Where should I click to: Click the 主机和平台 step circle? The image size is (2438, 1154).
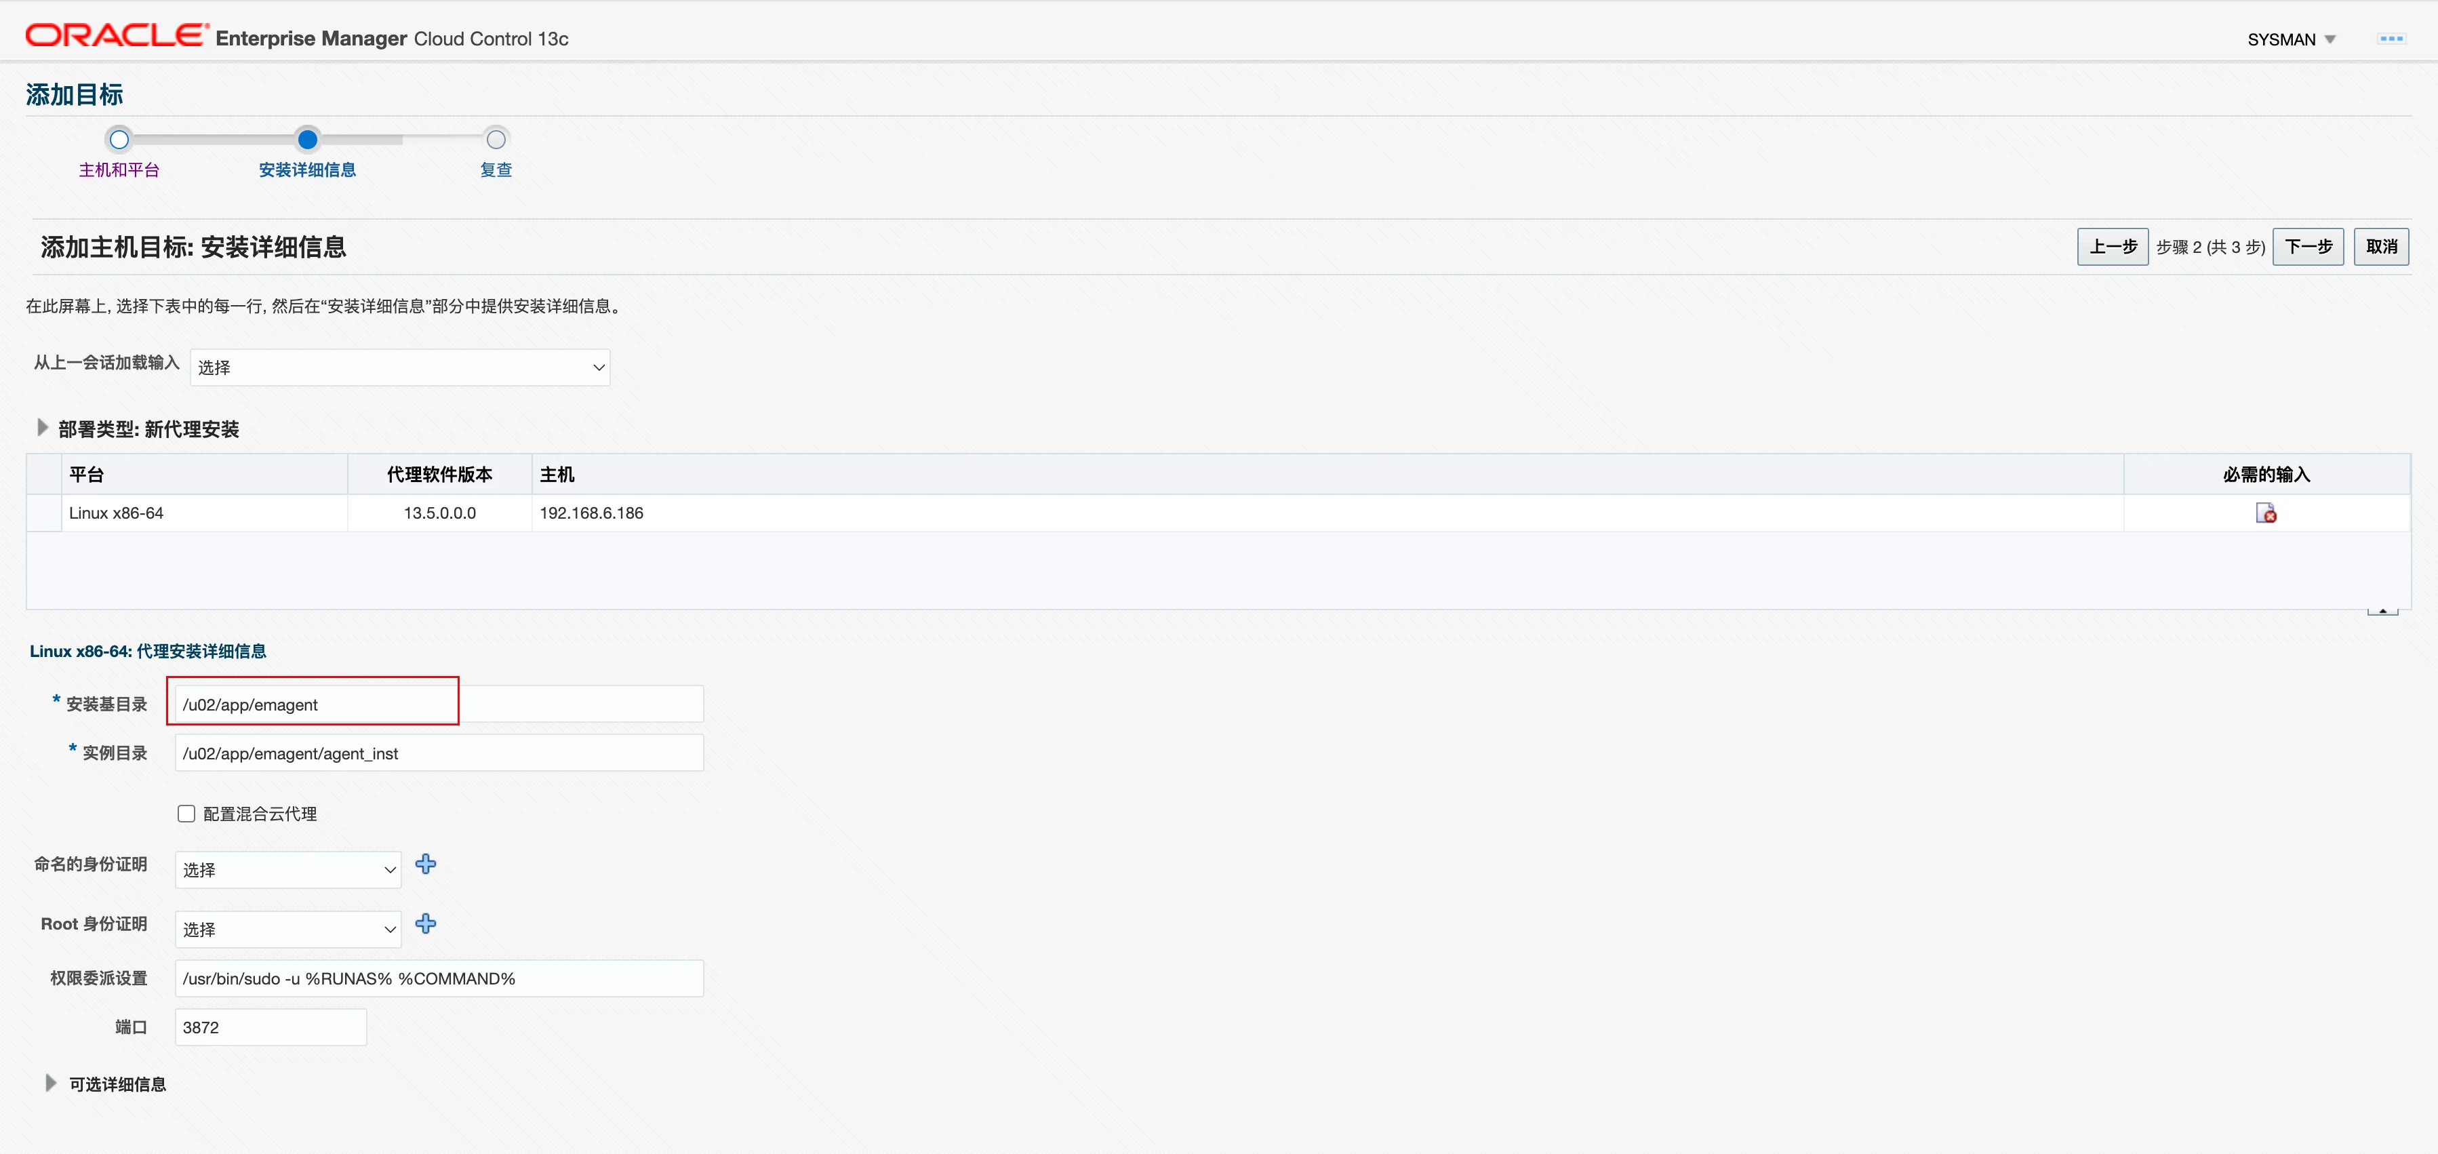click(118, 139)
